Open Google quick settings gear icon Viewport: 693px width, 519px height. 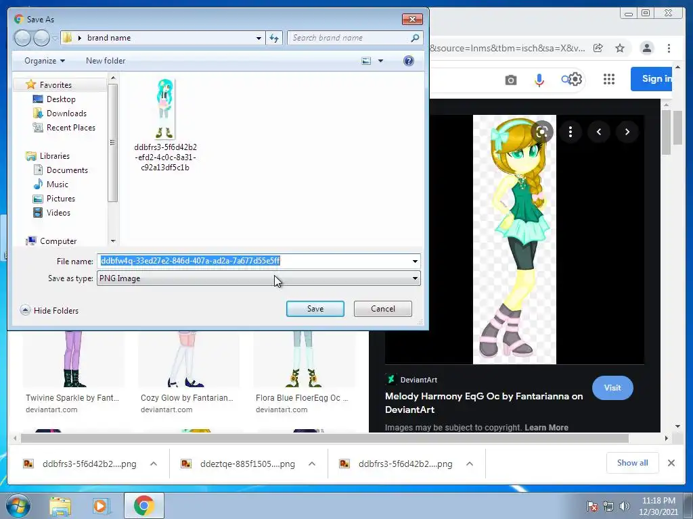click(x=575, y=79)
